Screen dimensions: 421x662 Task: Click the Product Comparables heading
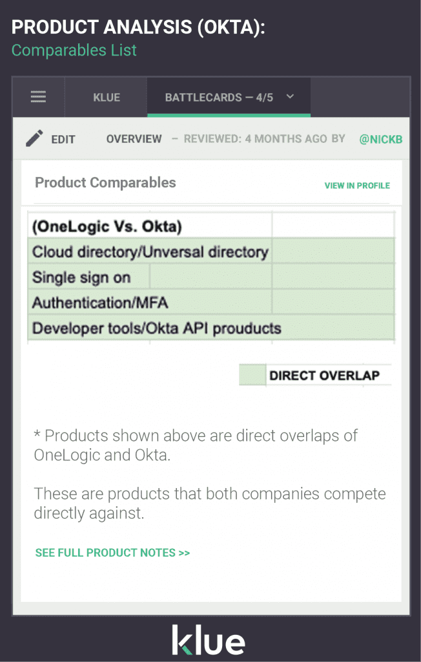(x=105, y=183)
